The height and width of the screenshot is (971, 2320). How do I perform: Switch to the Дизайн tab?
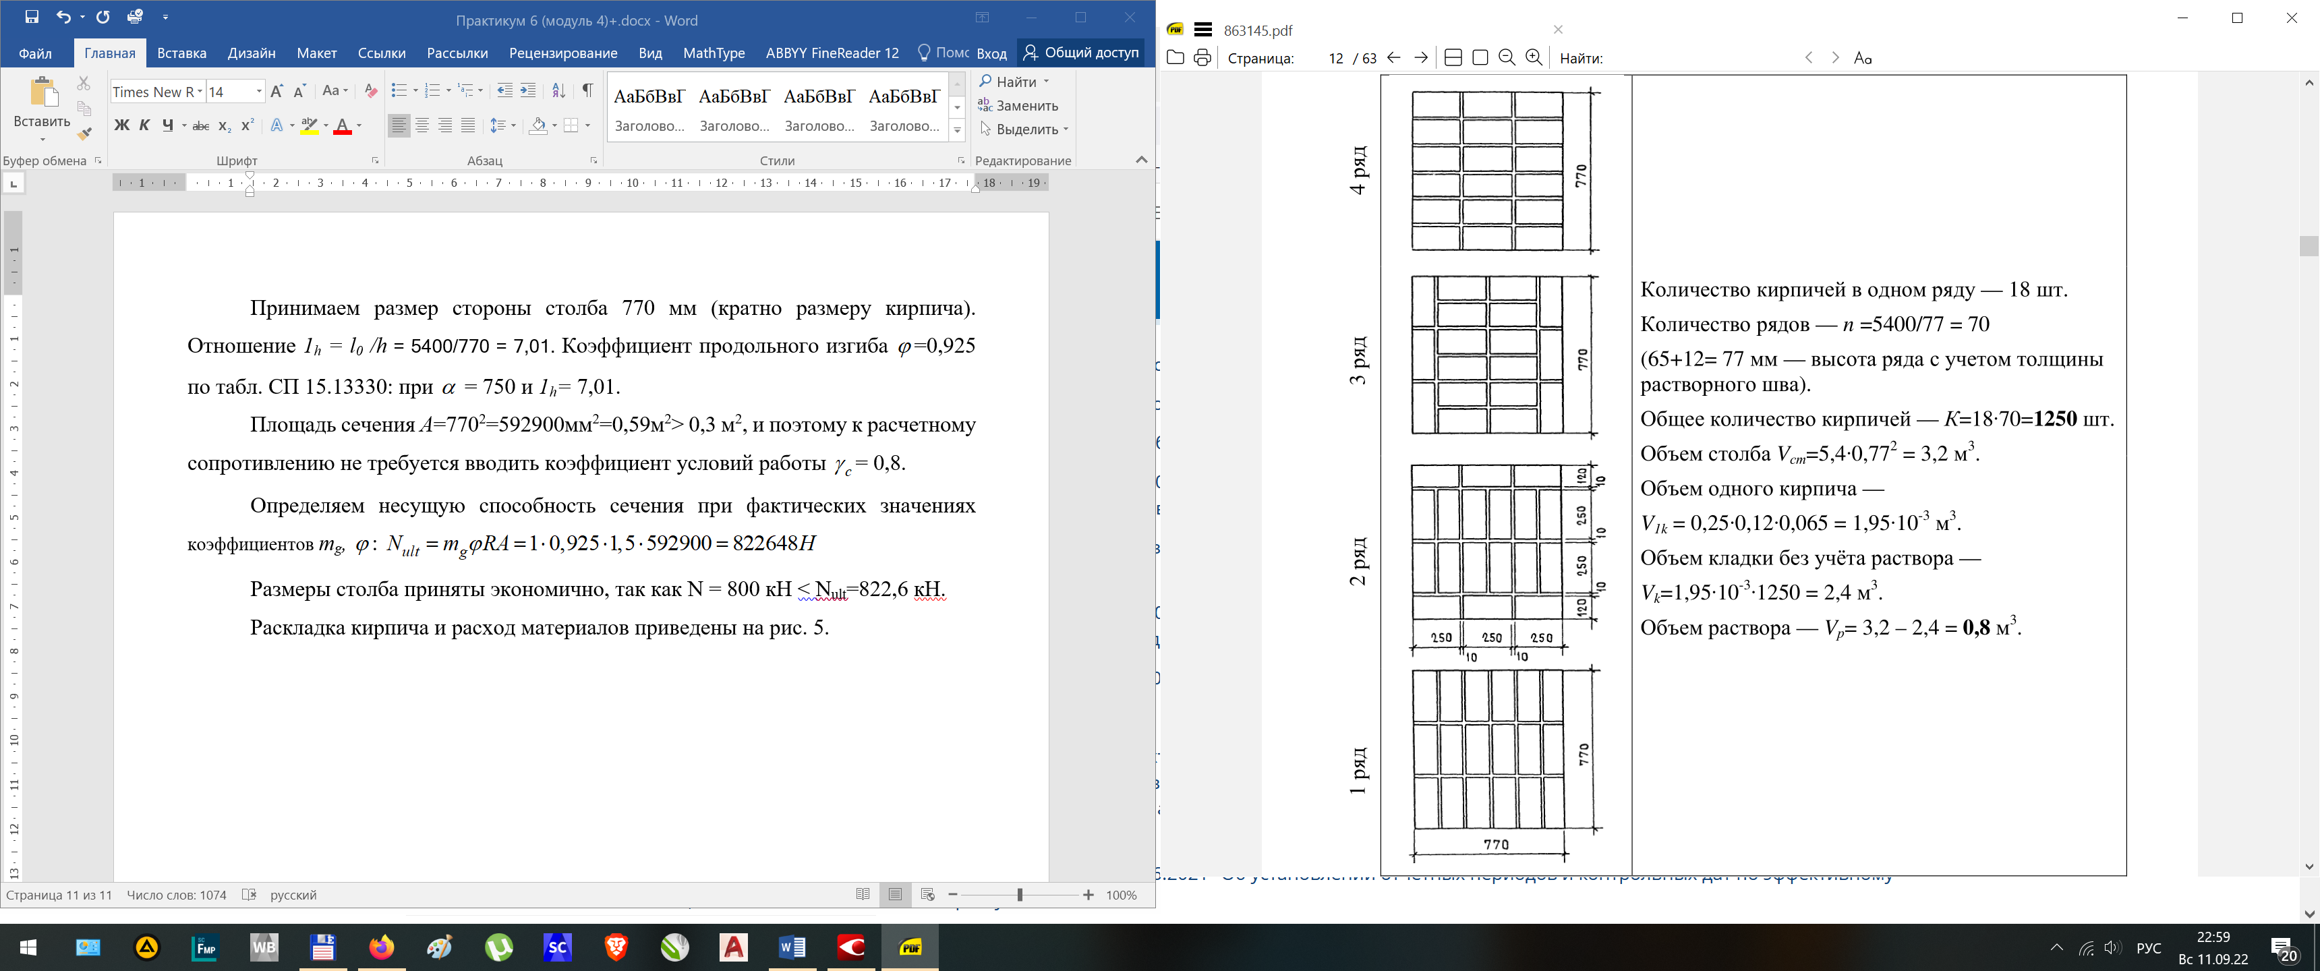tap(252, 53)
